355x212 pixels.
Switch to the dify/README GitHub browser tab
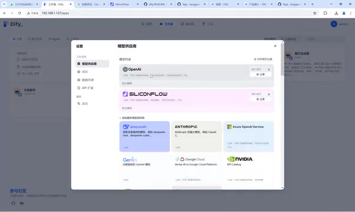pos(157,4)
